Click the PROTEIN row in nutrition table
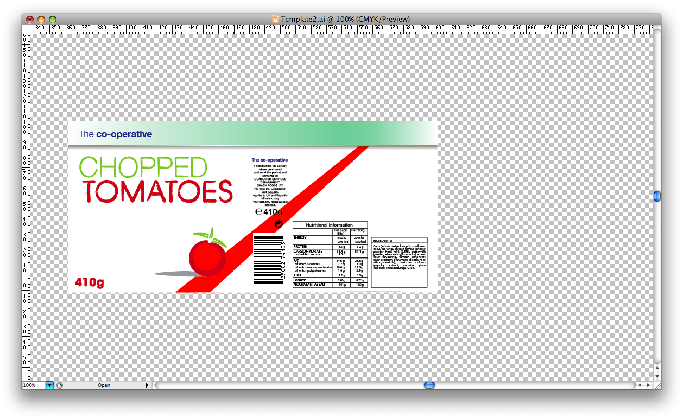Viewport: 683px width, 419px height. coord(330,247)
